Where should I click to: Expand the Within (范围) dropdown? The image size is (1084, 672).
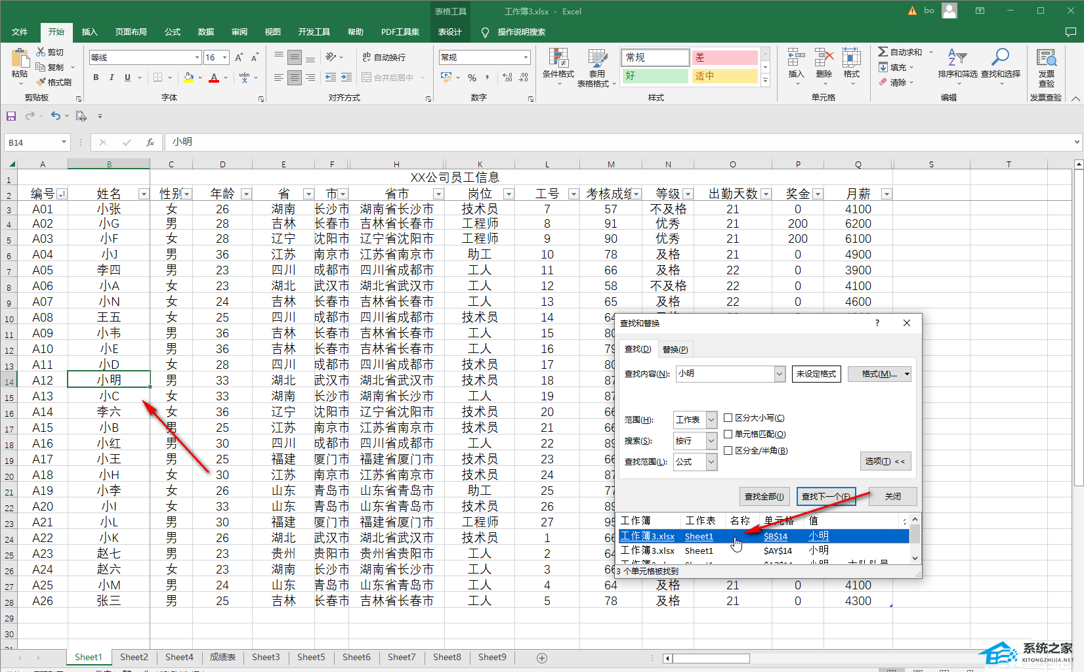pyautogui.click(x=711, y=420)
